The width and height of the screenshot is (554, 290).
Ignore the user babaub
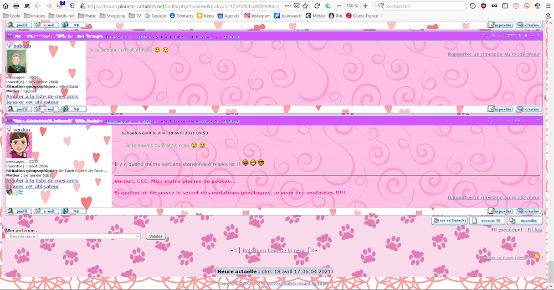tap(33, 102)
